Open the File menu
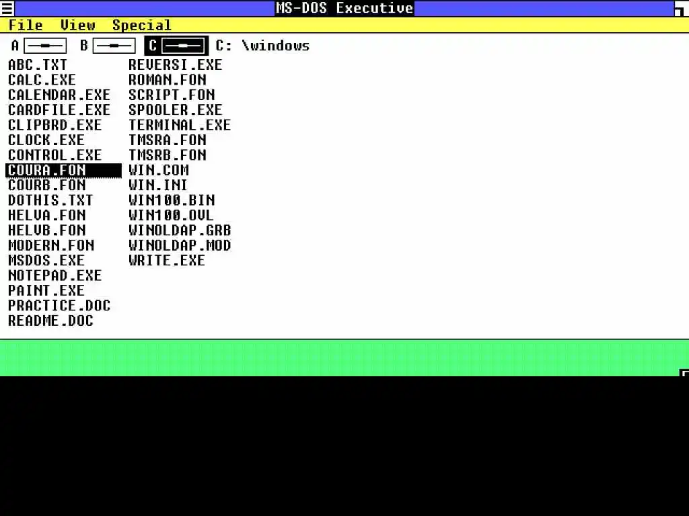This screenshot has height=516, width=689. [x=26, y=25]
